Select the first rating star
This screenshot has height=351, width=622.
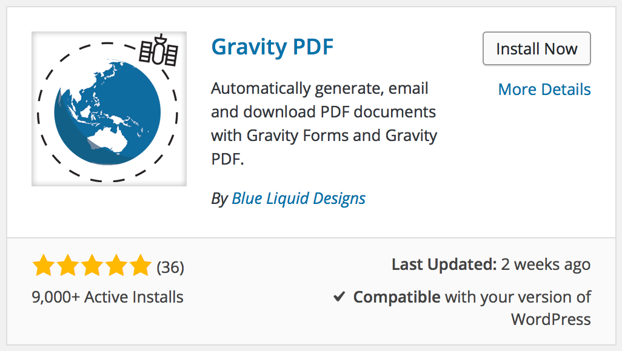click(43, 265)
